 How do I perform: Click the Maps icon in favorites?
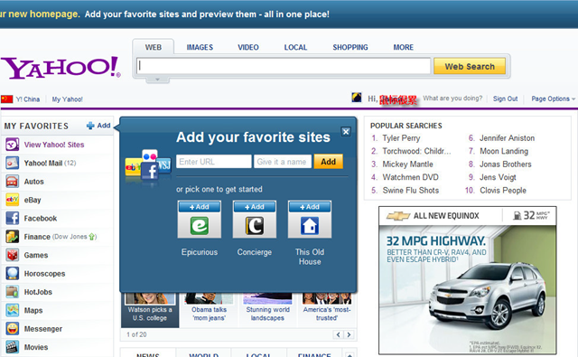coord(12,310)
